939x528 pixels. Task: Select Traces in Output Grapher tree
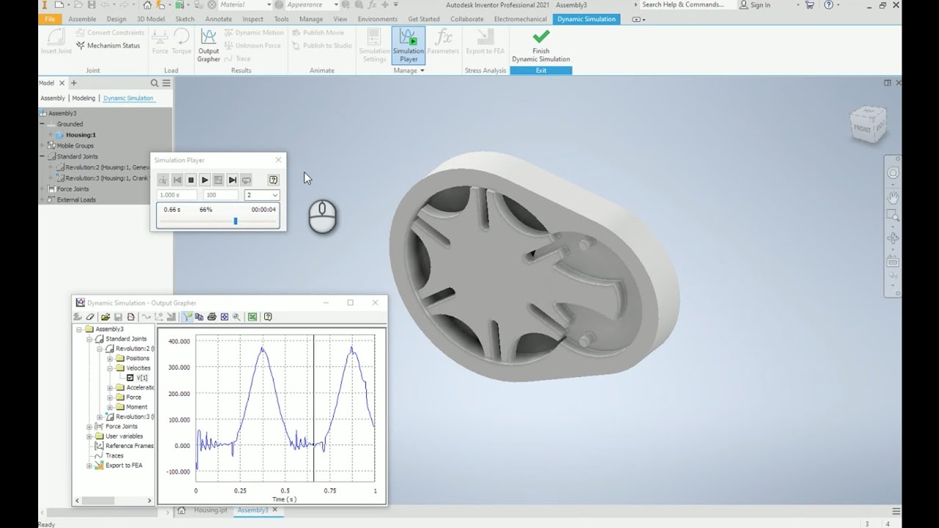(x=114, y=455)
